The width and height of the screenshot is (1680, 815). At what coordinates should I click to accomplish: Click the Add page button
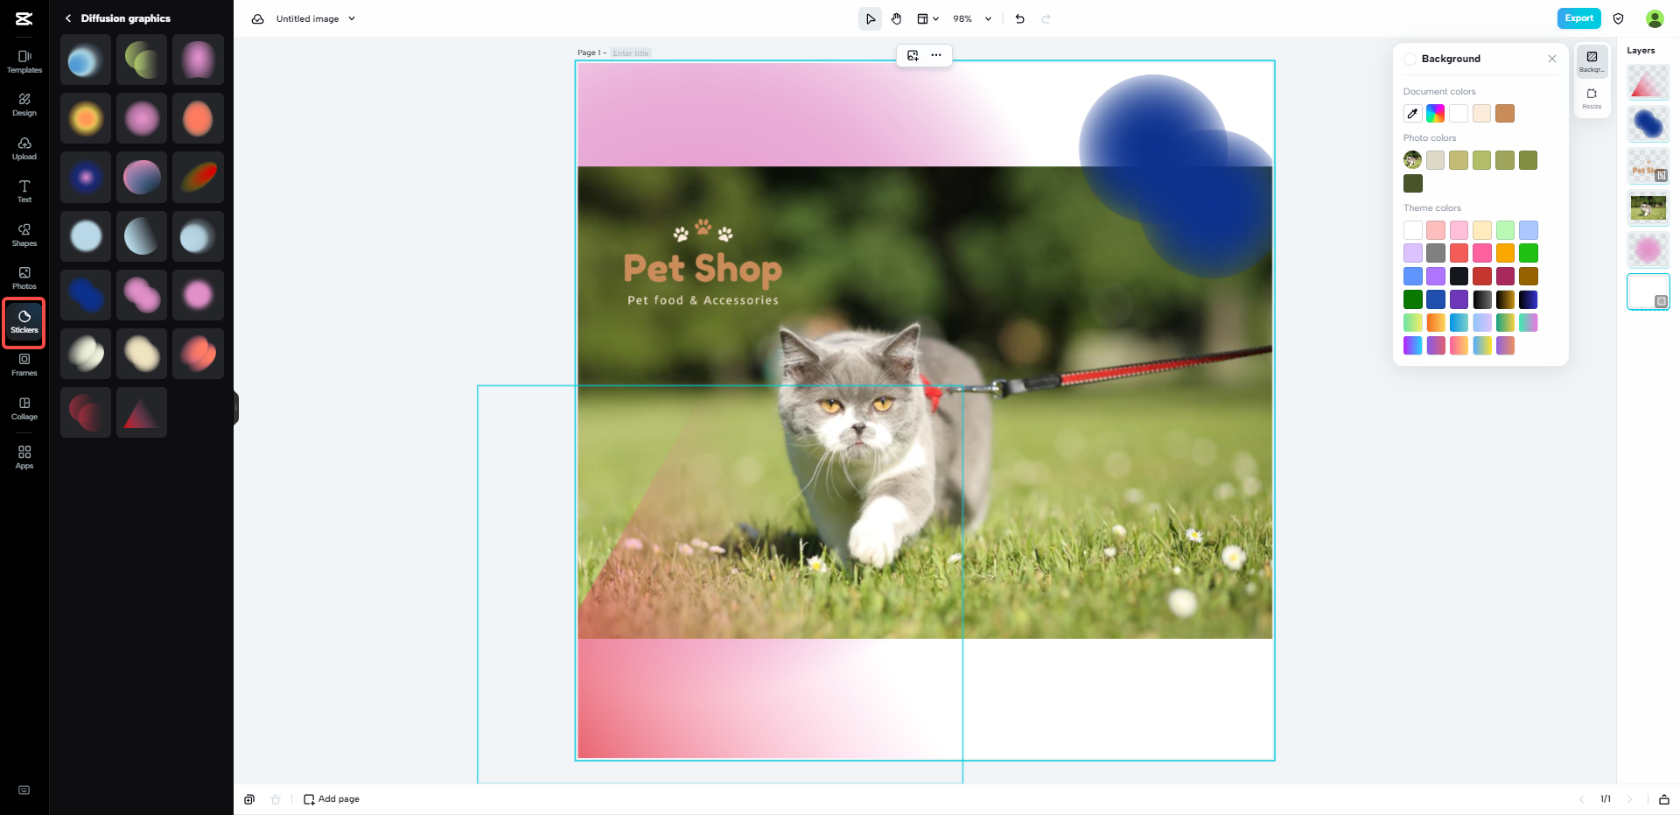pyautogui.click(x=332, y=799)
